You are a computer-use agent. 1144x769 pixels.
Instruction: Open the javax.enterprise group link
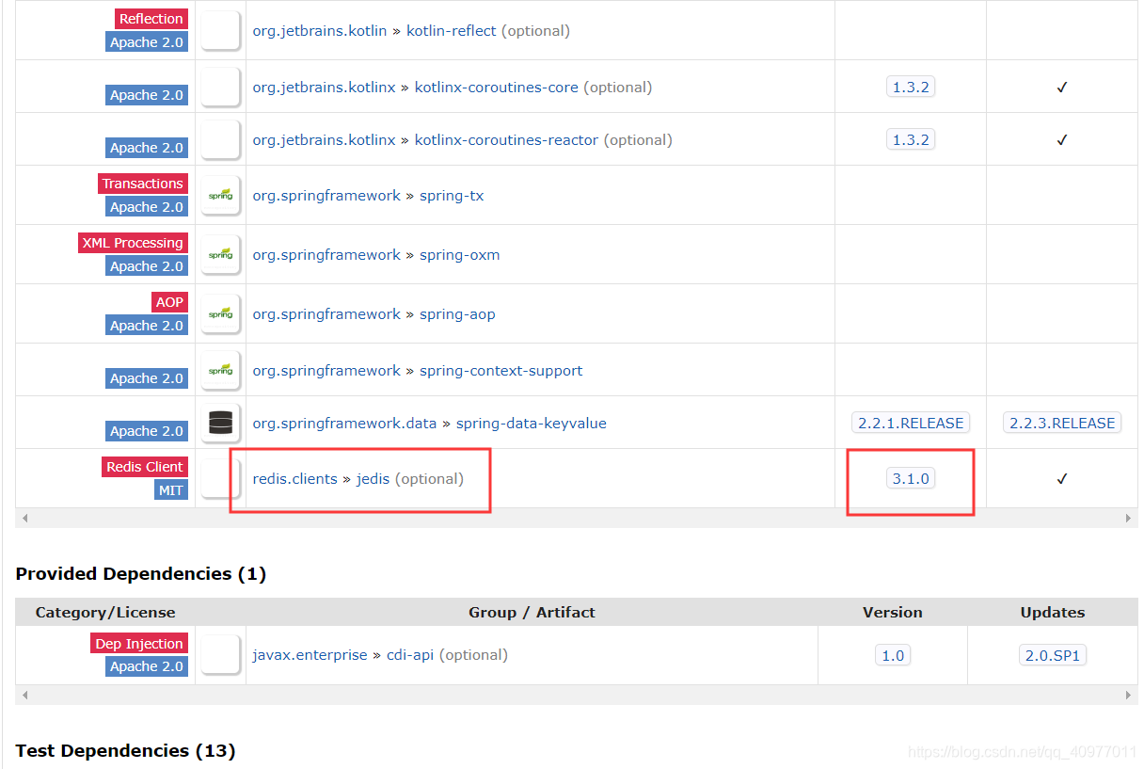coord(310,654)
